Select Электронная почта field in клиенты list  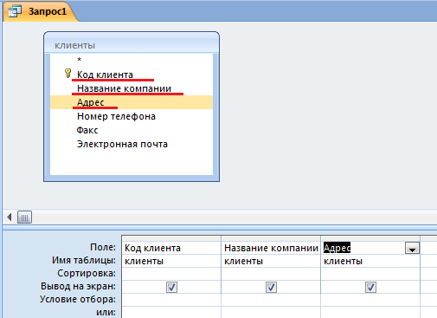(122, 144)
